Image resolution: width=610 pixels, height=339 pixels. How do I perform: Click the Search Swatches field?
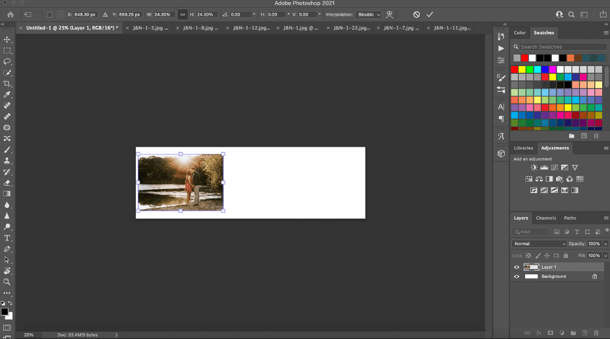click(563, 47)
